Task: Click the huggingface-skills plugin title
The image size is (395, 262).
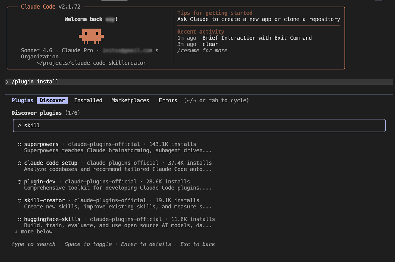Action: 52,219
